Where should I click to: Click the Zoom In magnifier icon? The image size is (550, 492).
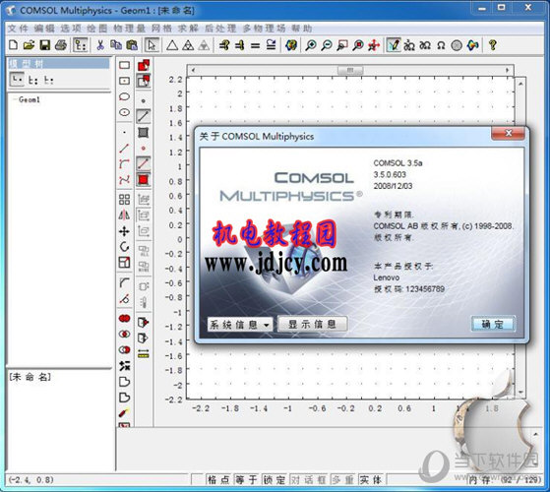point(311,45)
